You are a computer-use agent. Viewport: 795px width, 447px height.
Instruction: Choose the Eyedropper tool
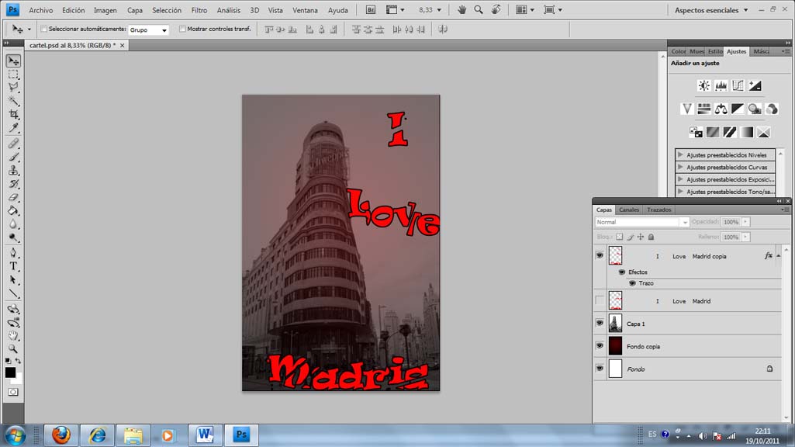pyautogui.click(x=14, y=128)
